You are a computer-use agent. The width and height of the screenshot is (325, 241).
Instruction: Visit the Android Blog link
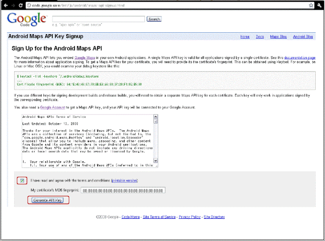(303, 36)
